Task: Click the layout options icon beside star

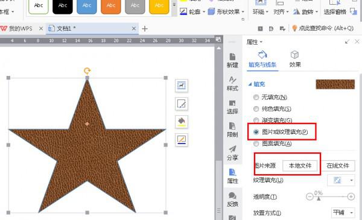Action: (182, 86)
